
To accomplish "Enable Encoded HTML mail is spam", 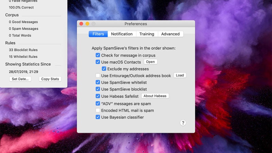I will point(98,111).
